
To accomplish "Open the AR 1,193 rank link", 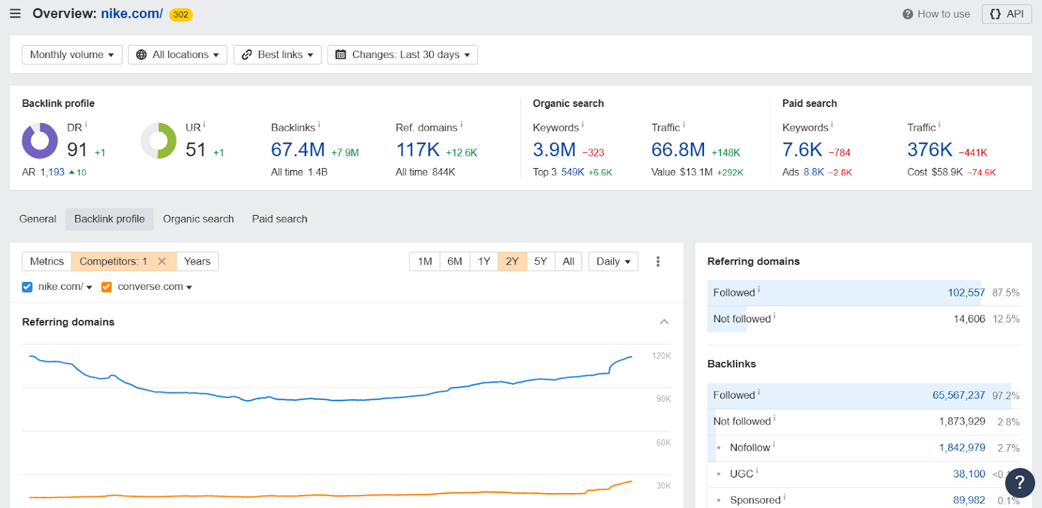I will [x=52, y=172].
